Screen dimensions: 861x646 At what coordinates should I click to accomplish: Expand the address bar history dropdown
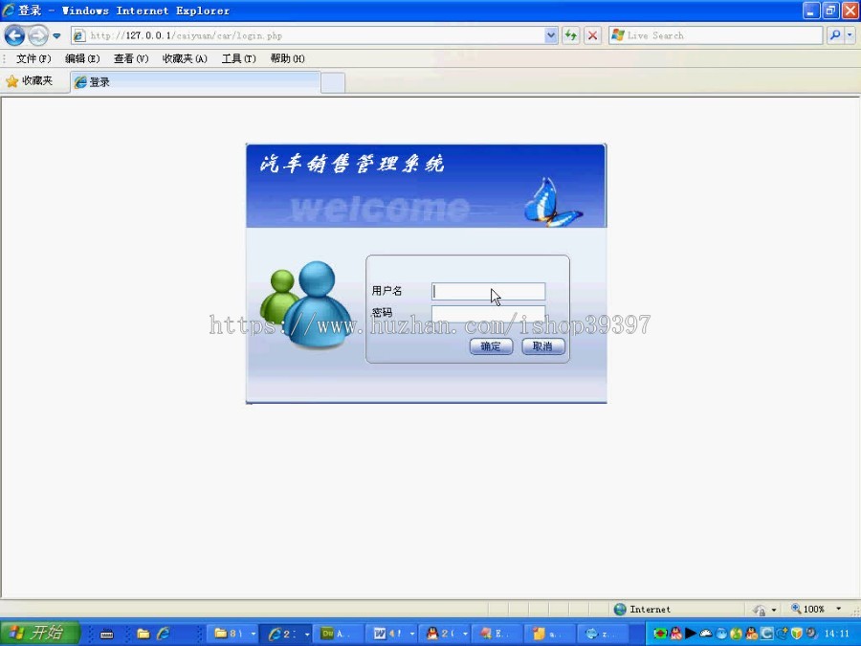coord(551,35)
